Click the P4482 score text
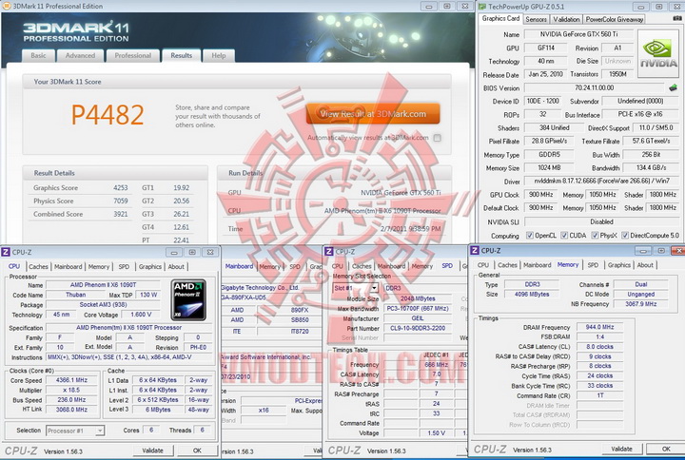685x460 pixels. point(108,115)
